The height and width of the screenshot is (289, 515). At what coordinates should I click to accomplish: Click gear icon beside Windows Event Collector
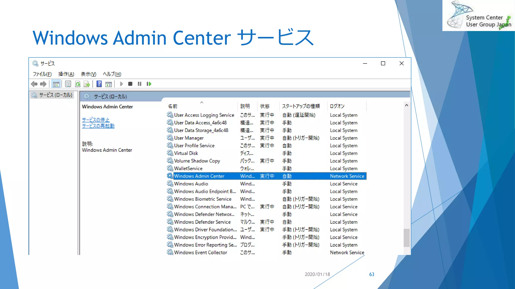pos(170,252)
